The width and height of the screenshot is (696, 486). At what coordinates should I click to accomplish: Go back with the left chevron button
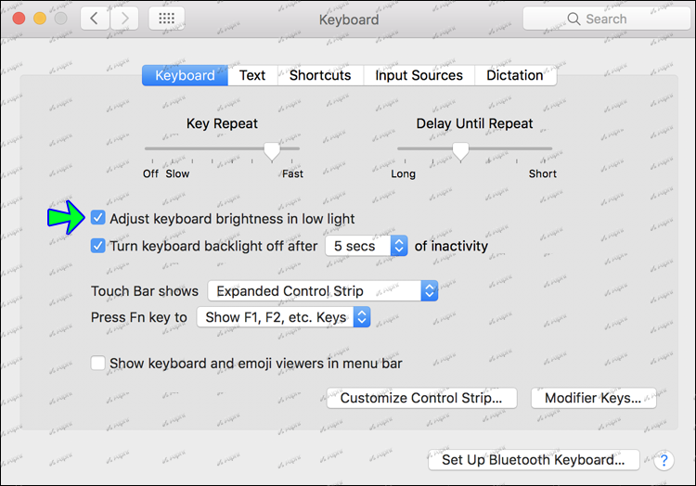(95, 19)
